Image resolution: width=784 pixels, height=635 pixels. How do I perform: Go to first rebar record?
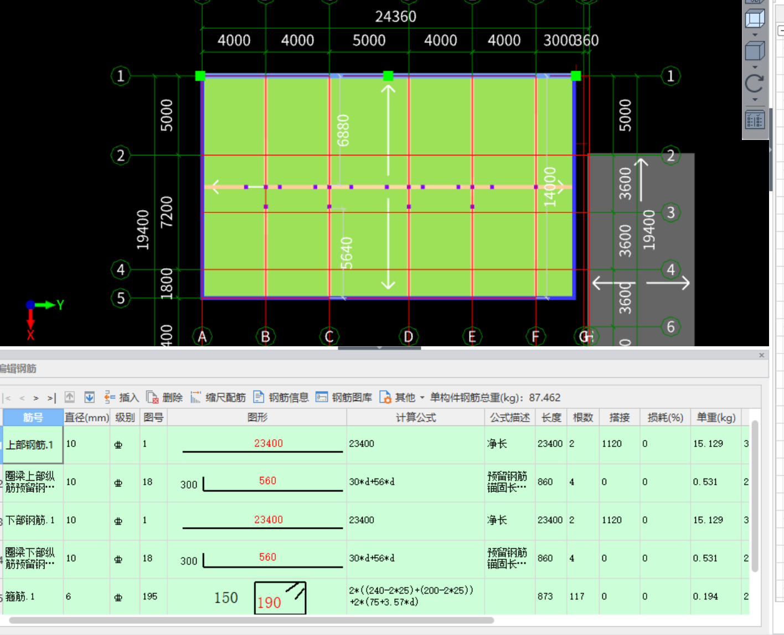click(x=7, y=398)
